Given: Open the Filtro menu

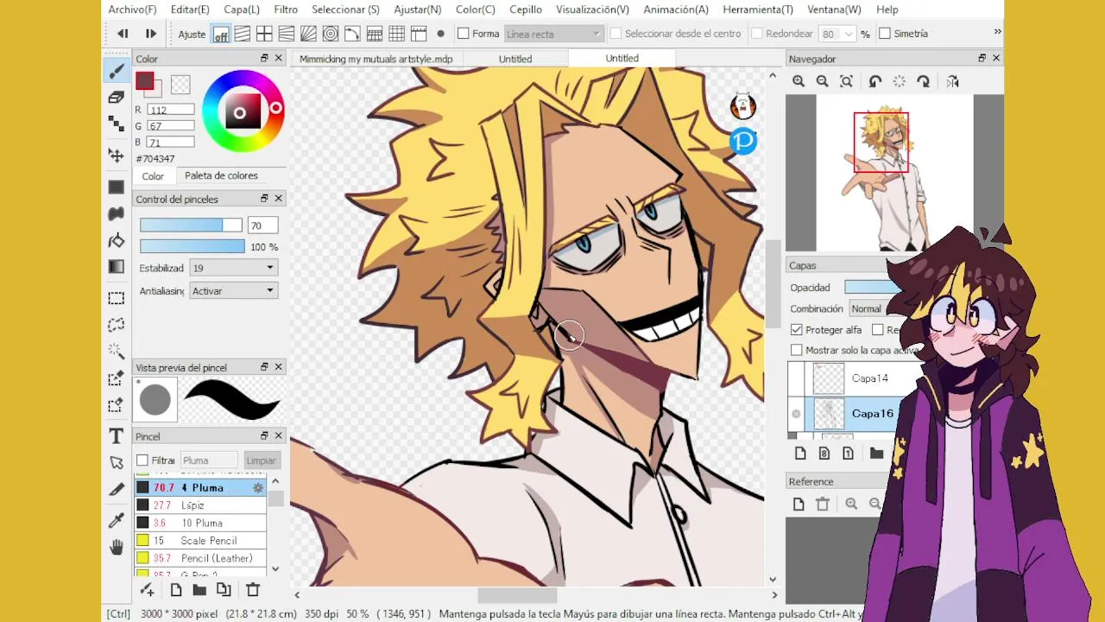Looking at the screenshot, I should point(286,10).
